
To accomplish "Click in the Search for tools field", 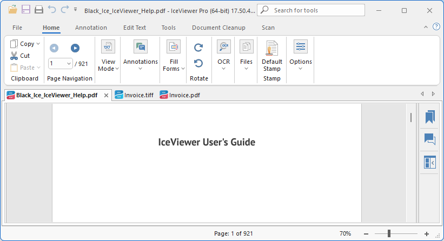I will click(311, 10).
